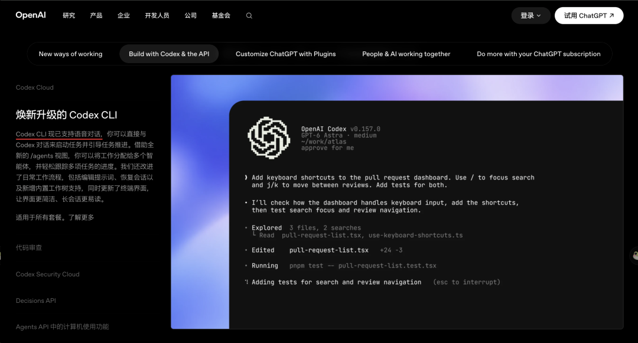Click the 'OpenAI Codex v0.157.0' terminal line

point(341,129)
